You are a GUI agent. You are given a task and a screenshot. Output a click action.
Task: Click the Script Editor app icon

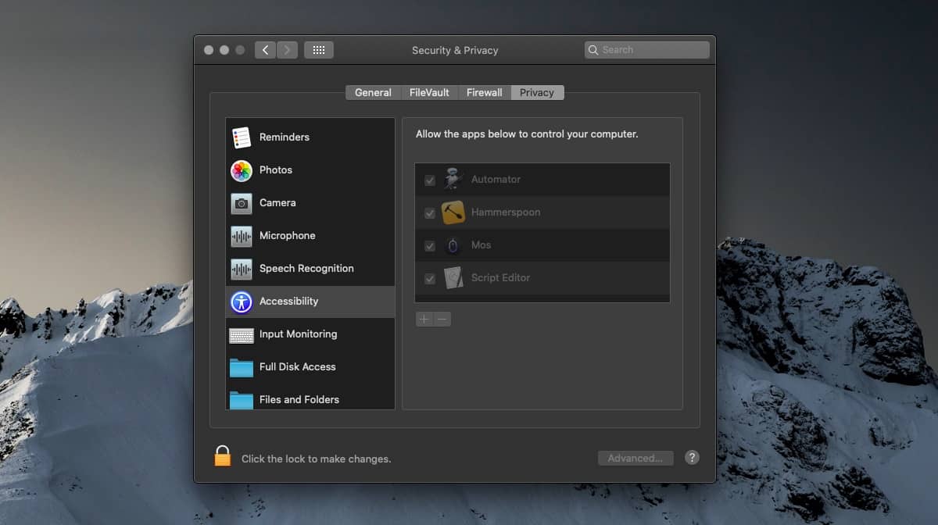453,278
